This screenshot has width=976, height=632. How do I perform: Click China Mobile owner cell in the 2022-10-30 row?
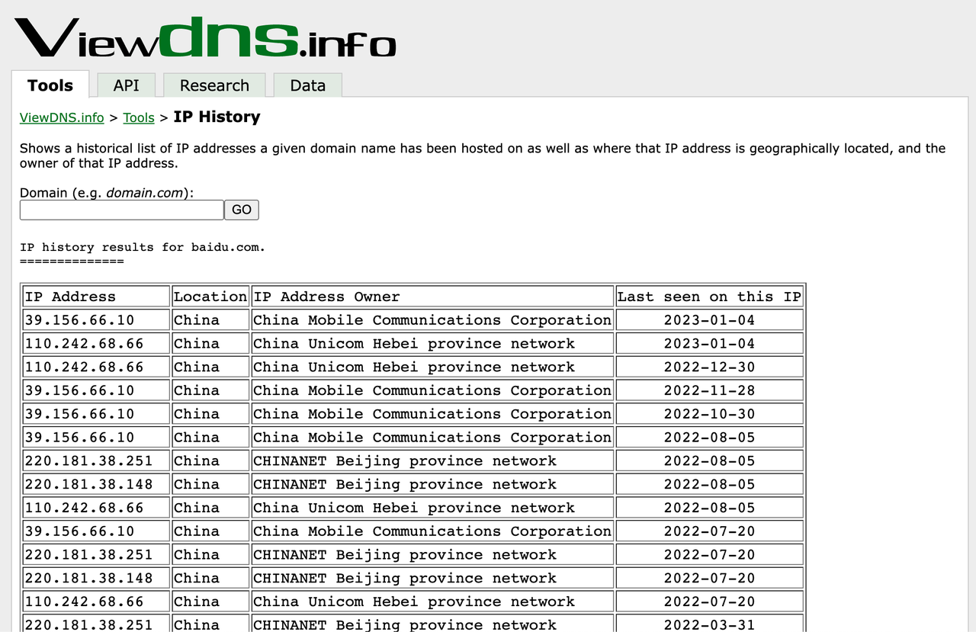tap(432, 414)
